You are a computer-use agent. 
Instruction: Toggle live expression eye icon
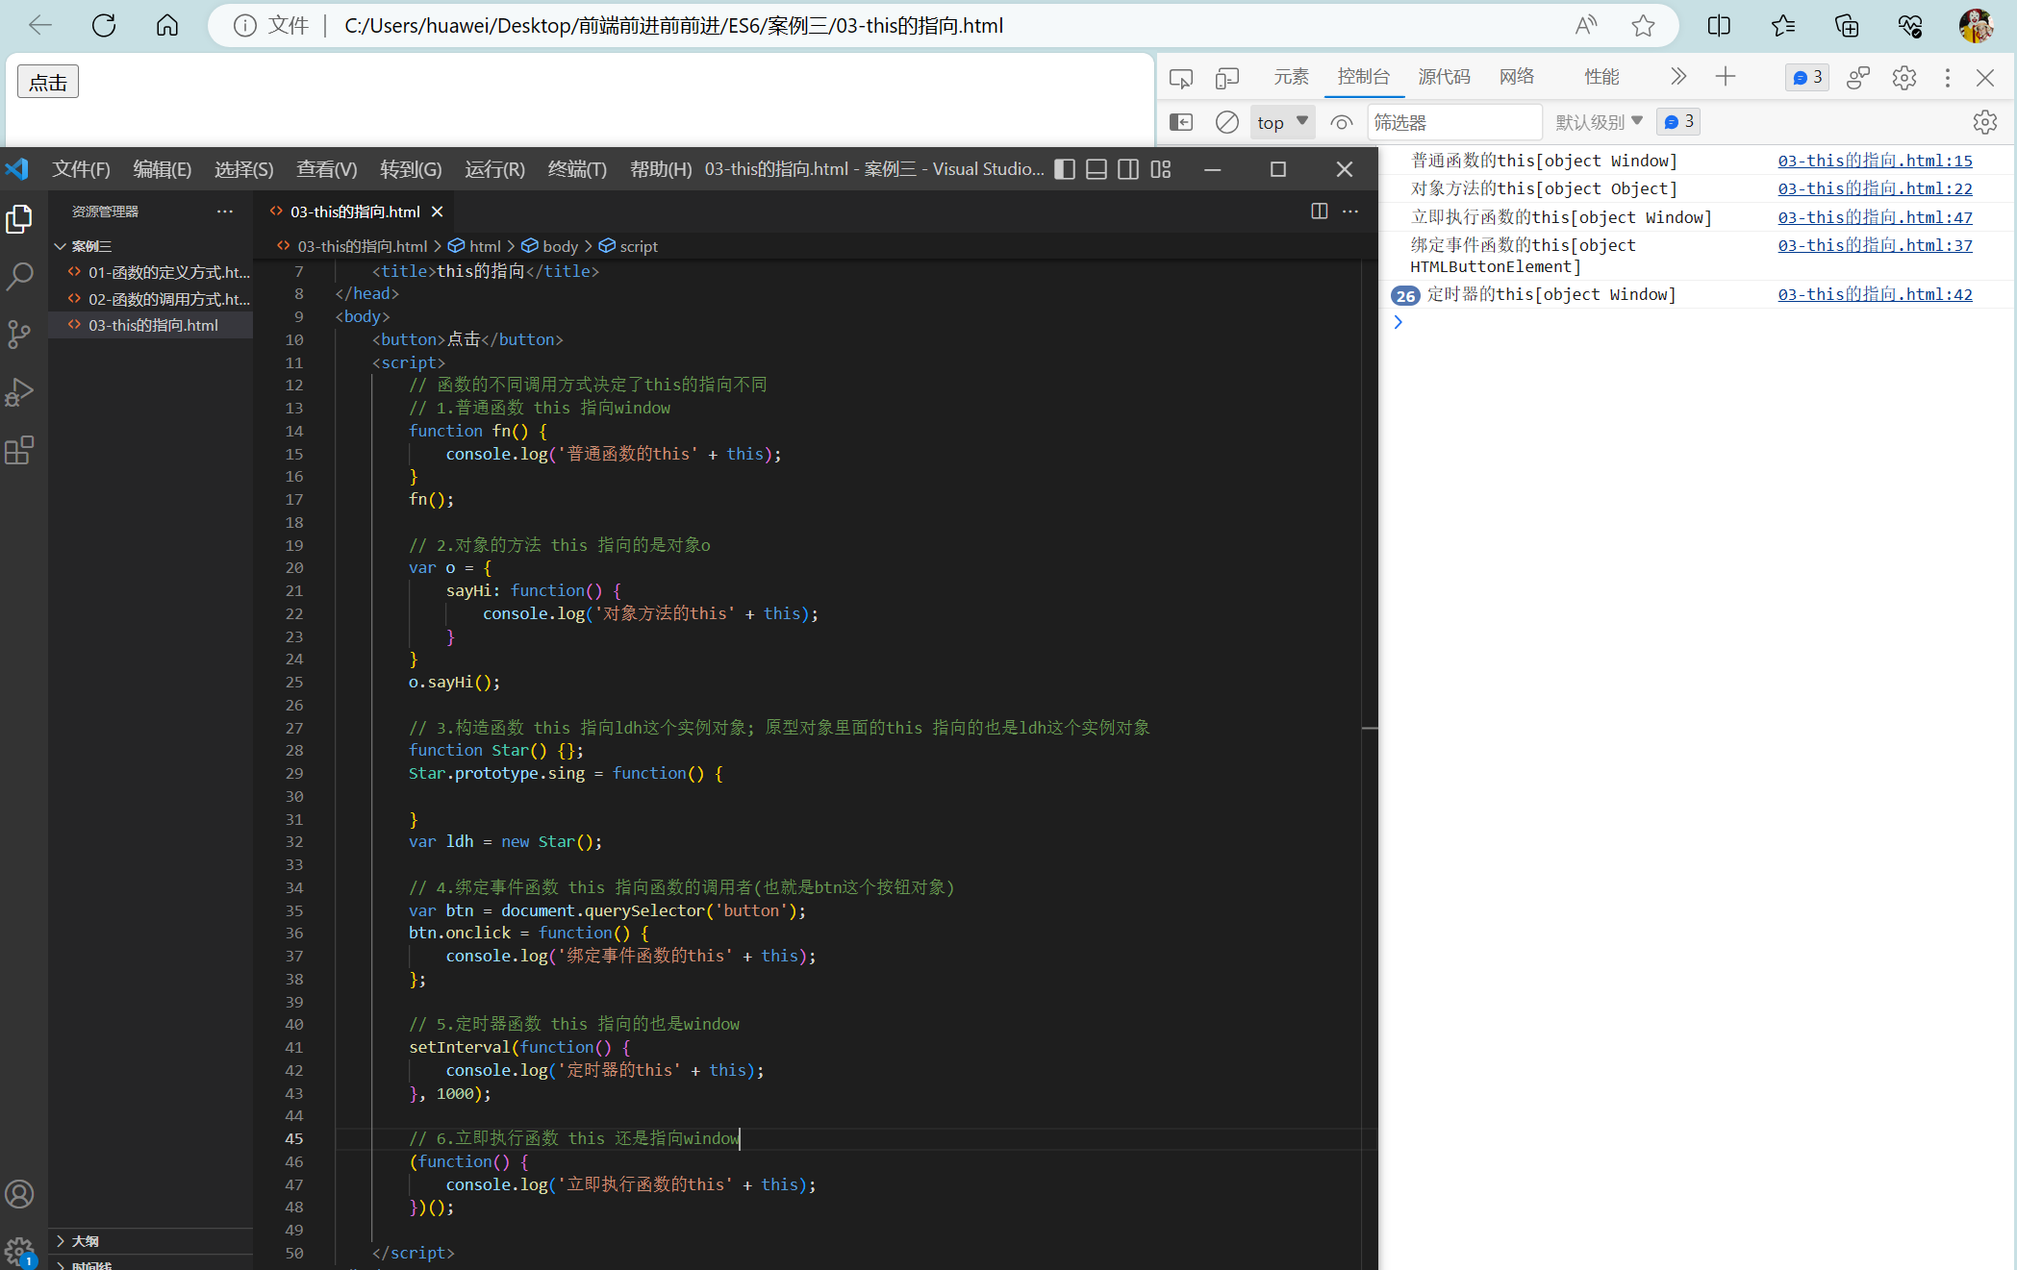[1342, 122]
